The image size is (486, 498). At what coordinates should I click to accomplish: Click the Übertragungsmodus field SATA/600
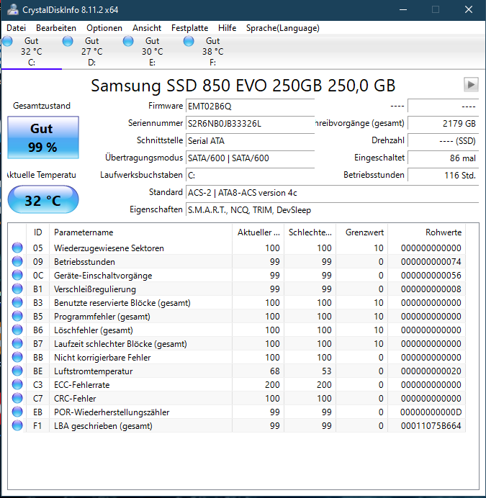coord(250,158)
